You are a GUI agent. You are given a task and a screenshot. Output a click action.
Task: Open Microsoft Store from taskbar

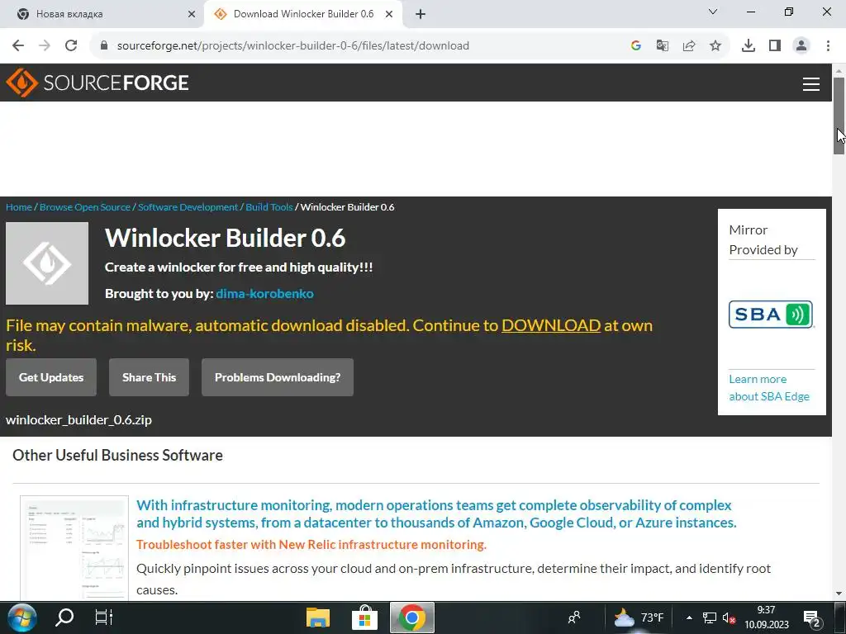tap(364, 617)
